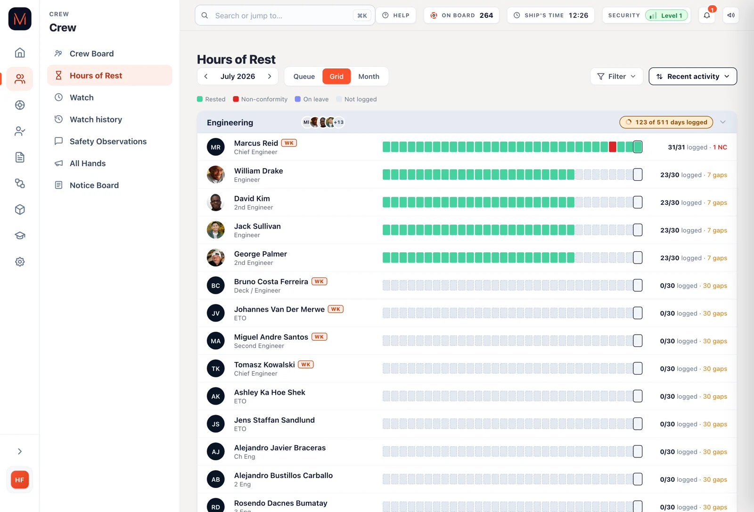This screenshot has height=512, width=754.
Task: Click George Palmer's avatar photo
Action: pos(216,258)
